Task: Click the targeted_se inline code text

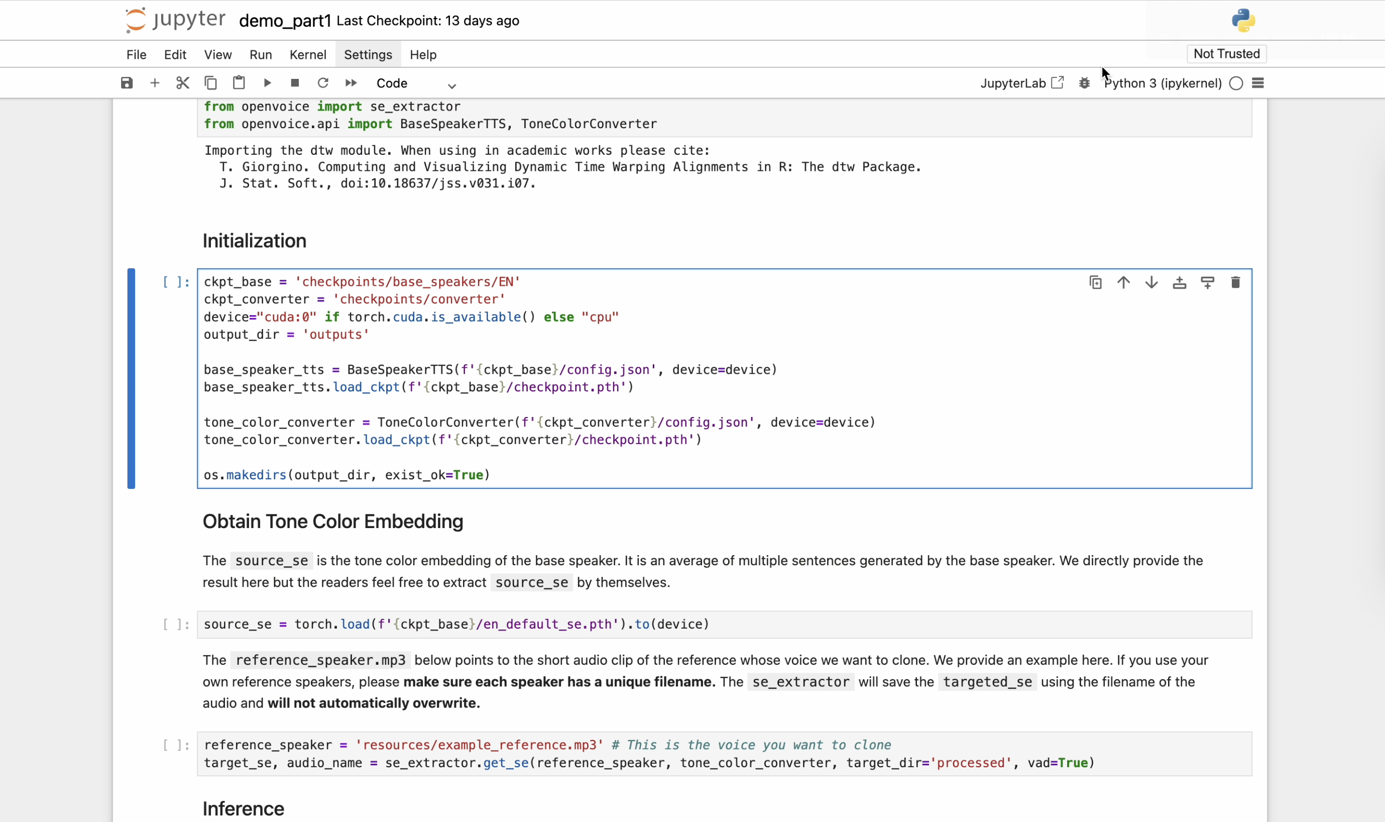Action: pyautogui.click(x=988, y=682)
